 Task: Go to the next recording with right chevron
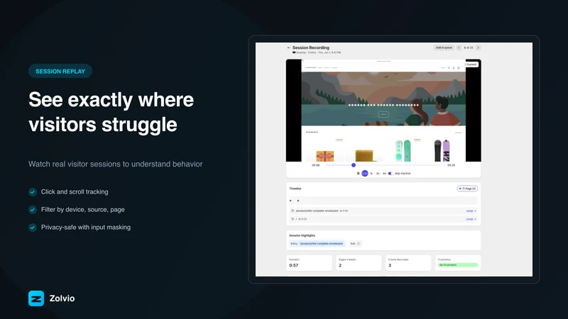pyautogui.click(x=478, y=47)
